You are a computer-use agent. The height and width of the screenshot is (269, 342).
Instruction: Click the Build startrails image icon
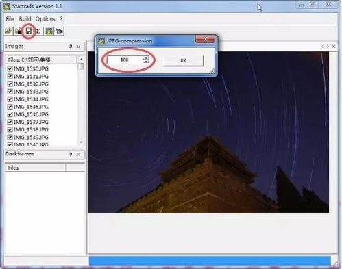point(49,31)
